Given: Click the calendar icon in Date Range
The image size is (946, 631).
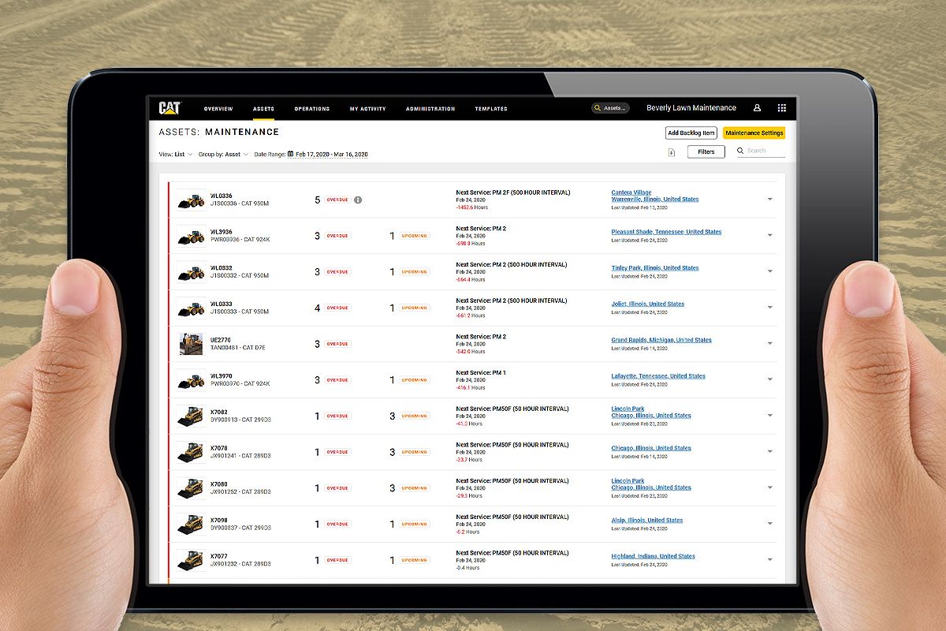Looking at the screenshot, I should coord(290,155).
